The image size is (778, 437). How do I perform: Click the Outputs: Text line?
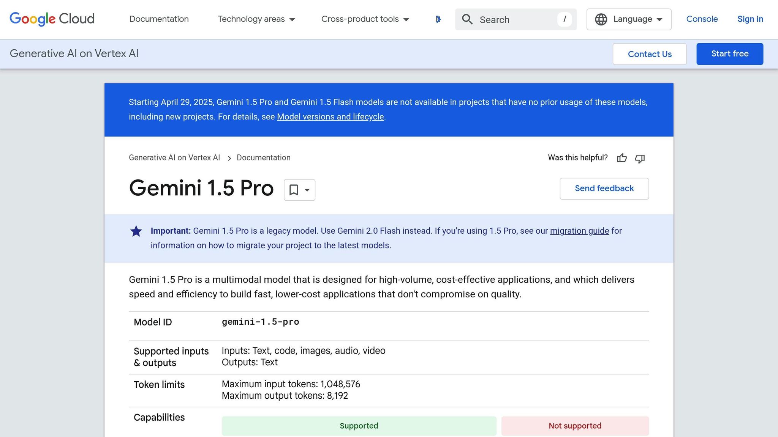coord(250,362)
